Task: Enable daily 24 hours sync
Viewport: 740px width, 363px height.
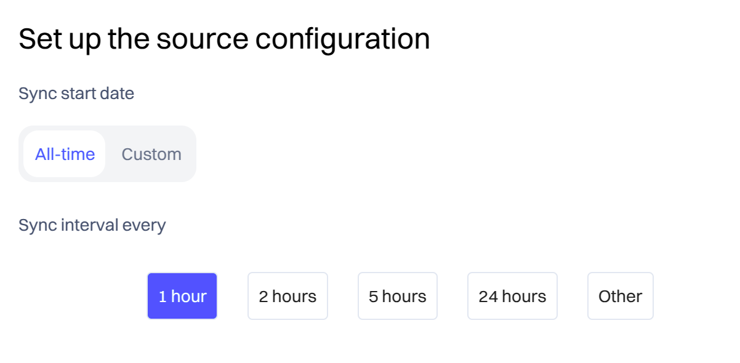Action: point(512,296)
